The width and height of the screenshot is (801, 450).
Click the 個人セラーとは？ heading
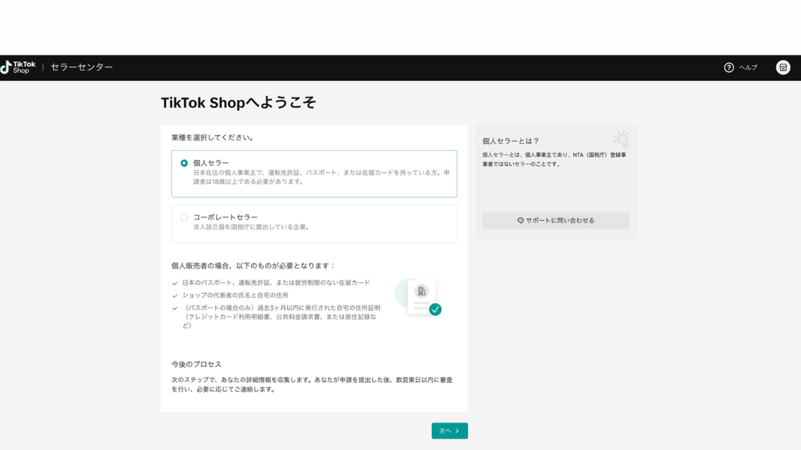[x=511, y=141]
